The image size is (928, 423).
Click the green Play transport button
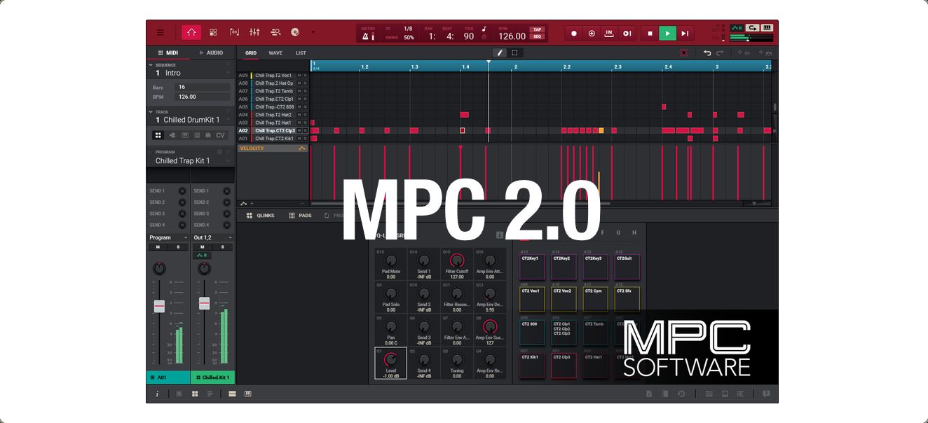pos(667,33)
